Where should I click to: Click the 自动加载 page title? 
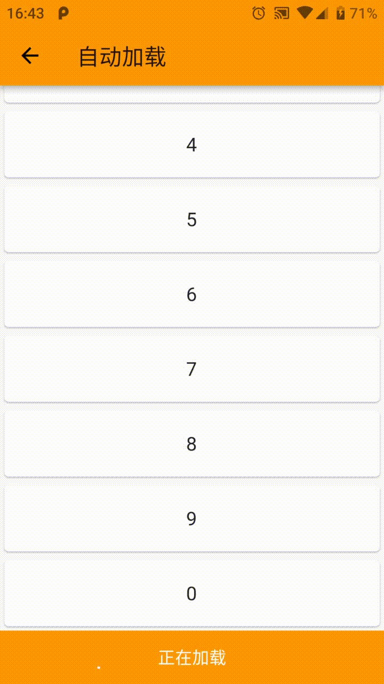click(x=123, y=57)
